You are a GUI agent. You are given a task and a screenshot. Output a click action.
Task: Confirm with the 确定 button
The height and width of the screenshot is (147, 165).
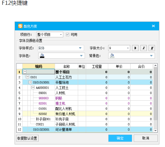coord(120,138)
